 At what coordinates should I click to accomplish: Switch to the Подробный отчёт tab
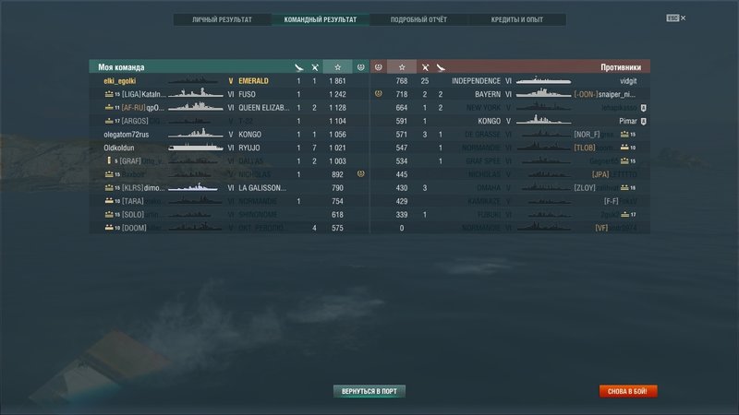tap(418, 19)
